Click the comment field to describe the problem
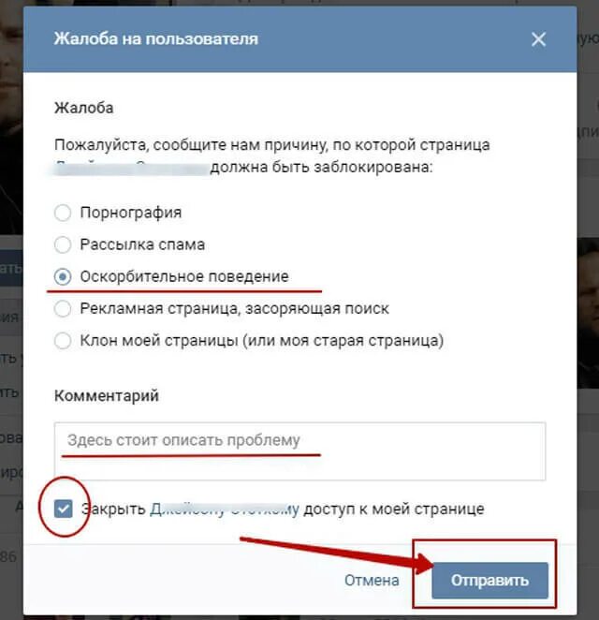The width and height of the screenshot is (599, 620). click(299, 451)
